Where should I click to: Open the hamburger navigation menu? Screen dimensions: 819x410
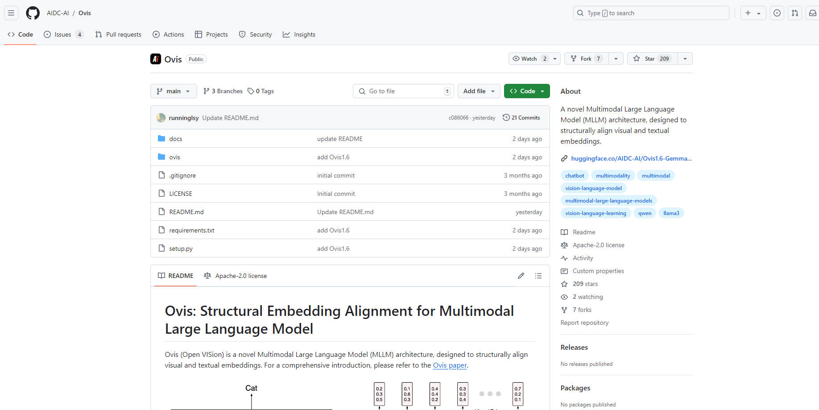[x=11, y=13]
